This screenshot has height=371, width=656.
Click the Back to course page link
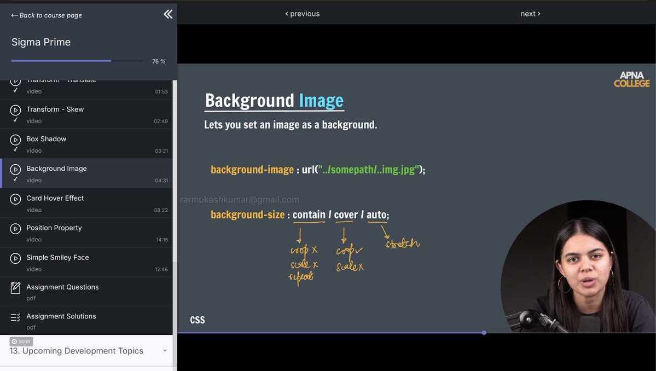(x=47, y=15)
